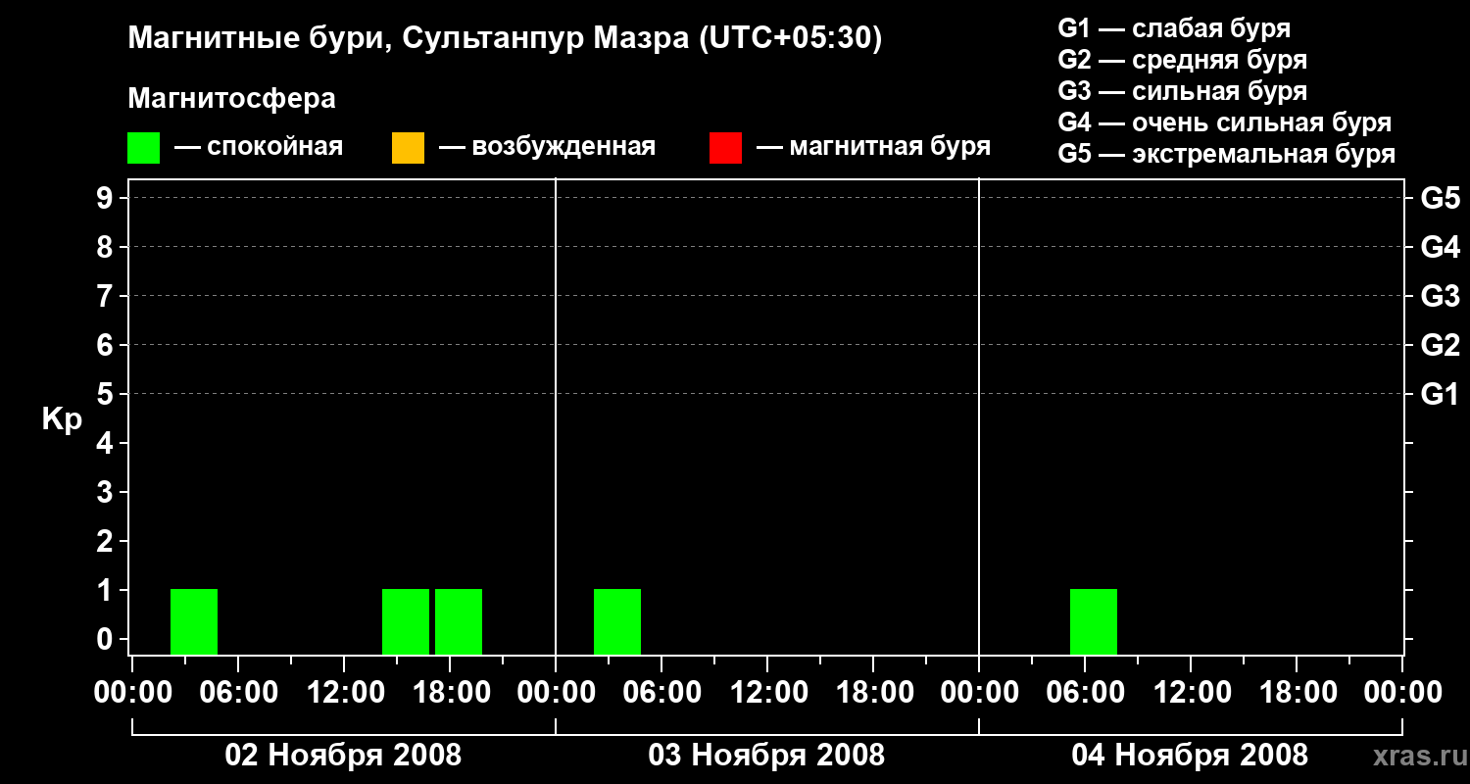
Task: Click the 'Магнитосфера' legend heading
Action: pos(231,99)
